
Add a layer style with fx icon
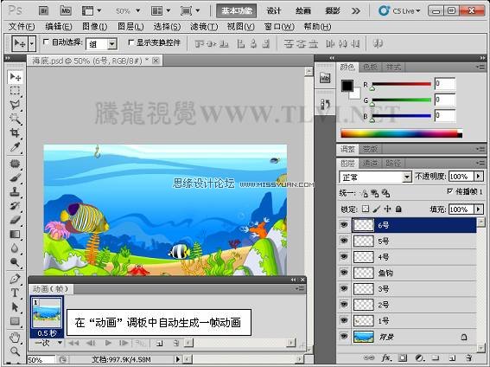point(386,357)
